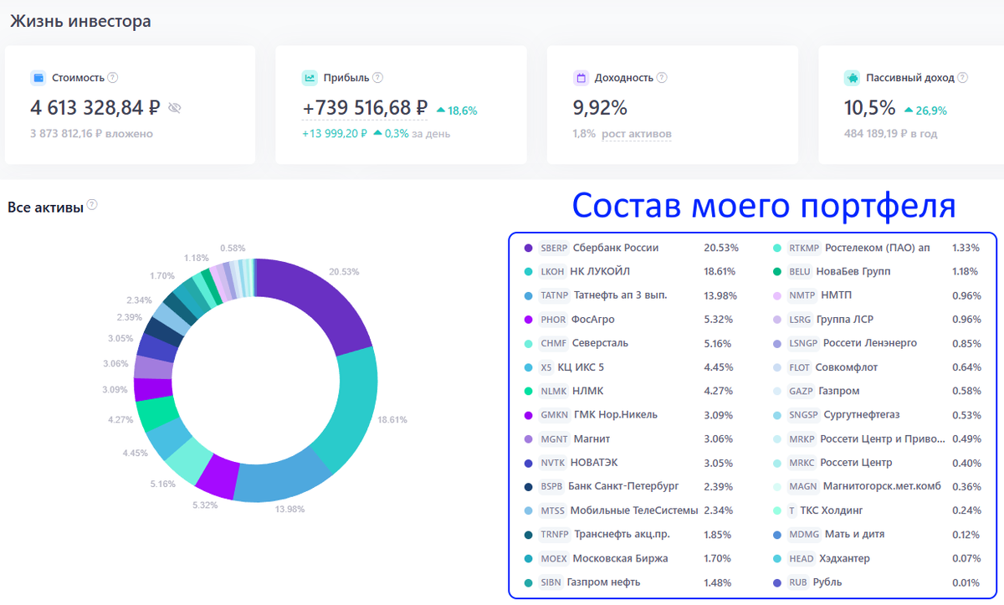Image resolution: width=1004 pixels, height=605 pixels.
Task: Click the 'Жизнь инвестора' page title
Action: [x=80, y=21]
